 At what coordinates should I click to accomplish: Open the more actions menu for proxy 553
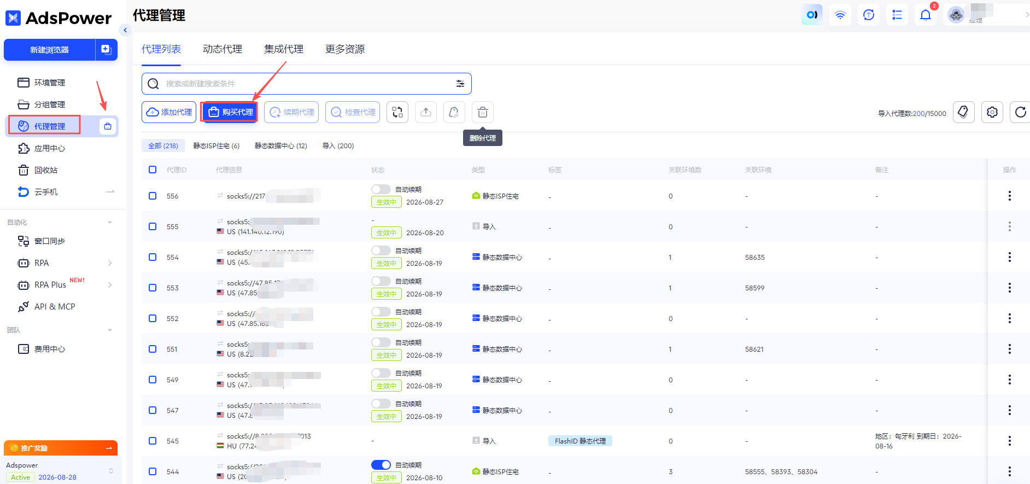point(1009,288)
